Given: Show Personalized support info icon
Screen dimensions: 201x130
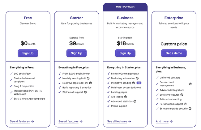Looking at the screenshot, I should point(186,104).
